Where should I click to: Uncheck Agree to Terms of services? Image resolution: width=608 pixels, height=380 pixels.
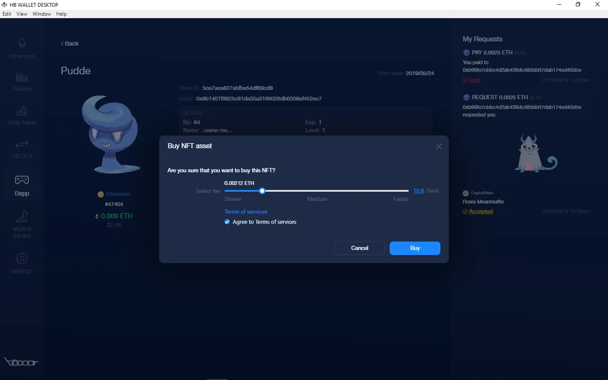(x=227, y=222)
